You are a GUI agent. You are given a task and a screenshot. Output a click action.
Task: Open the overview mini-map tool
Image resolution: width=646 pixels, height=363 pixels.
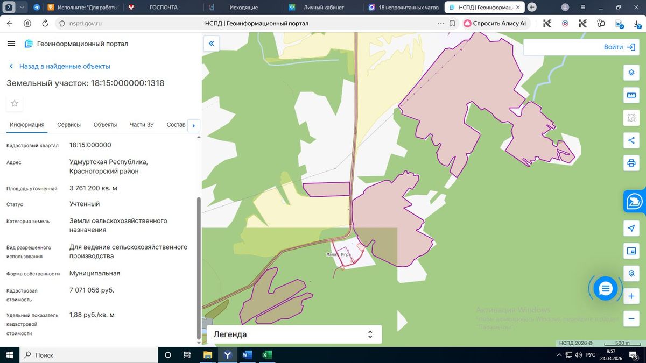click(x=631, y=251)
